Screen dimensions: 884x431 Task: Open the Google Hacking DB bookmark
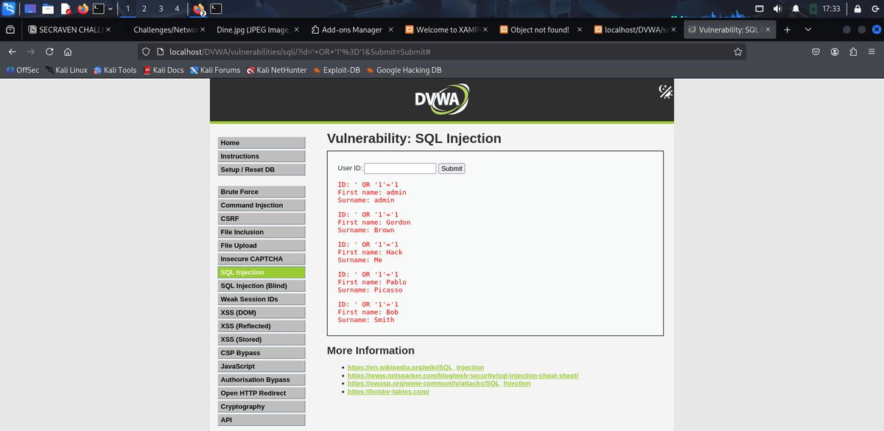tap(403, 70)
